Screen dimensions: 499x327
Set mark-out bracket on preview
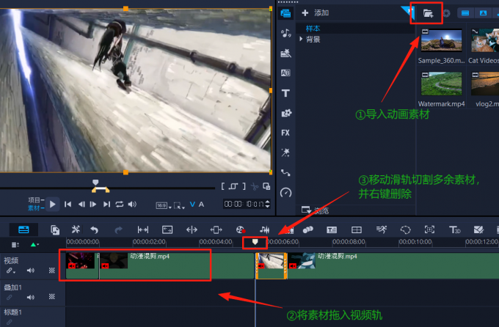click(x=244, y=186)
